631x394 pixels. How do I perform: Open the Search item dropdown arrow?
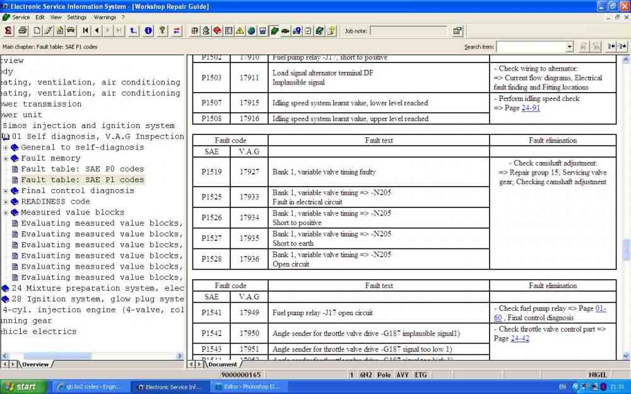(569, 47)
